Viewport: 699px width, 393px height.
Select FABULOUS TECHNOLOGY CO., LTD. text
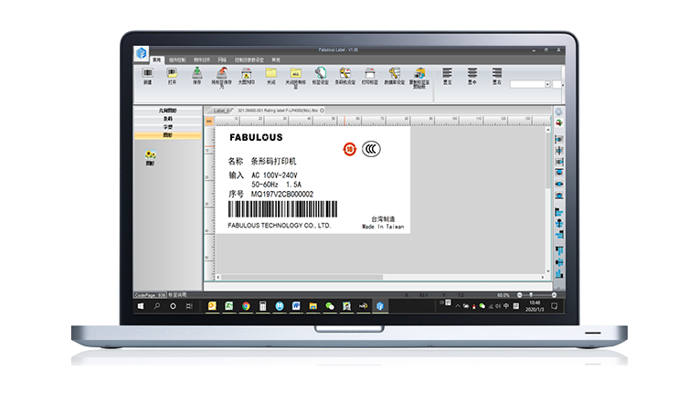click(x=279, y=225)
